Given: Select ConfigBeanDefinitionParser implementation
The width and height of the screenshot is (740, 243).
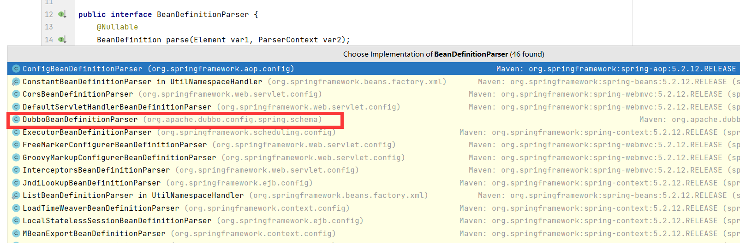Looking at the screenshot, I should click(x=82, y=69).
